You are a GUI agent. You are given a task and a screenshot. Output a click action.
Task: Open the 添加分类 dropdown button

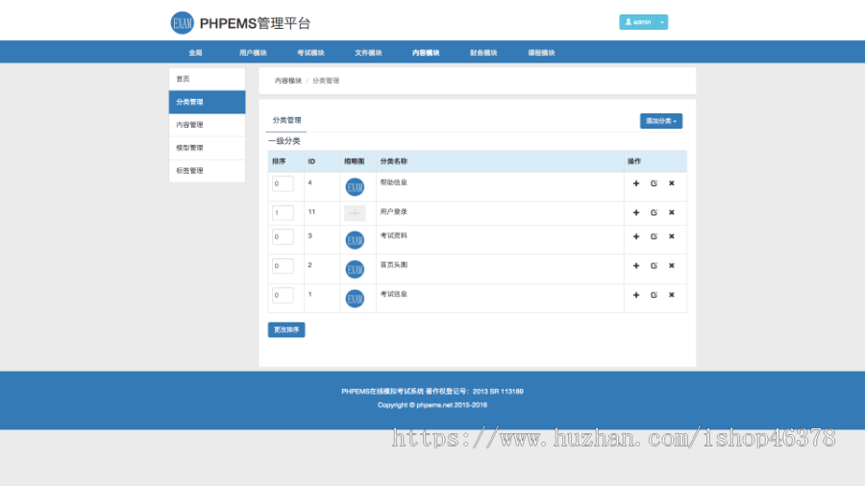click(661, 121)
